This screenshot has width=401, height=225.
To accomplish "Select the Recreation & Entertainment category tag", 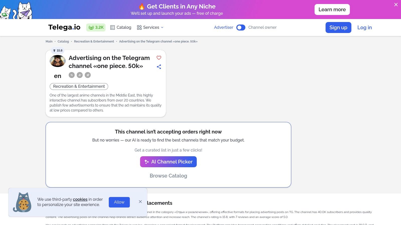I will [x=79, y=86].
